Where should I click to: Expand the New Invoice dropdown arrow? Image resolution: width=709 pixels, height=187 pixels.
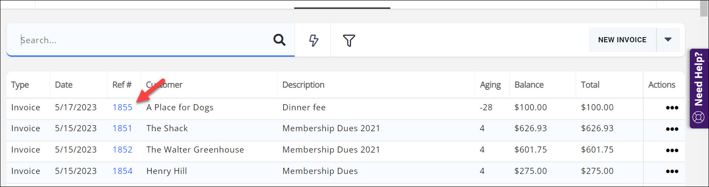point(668,40)
